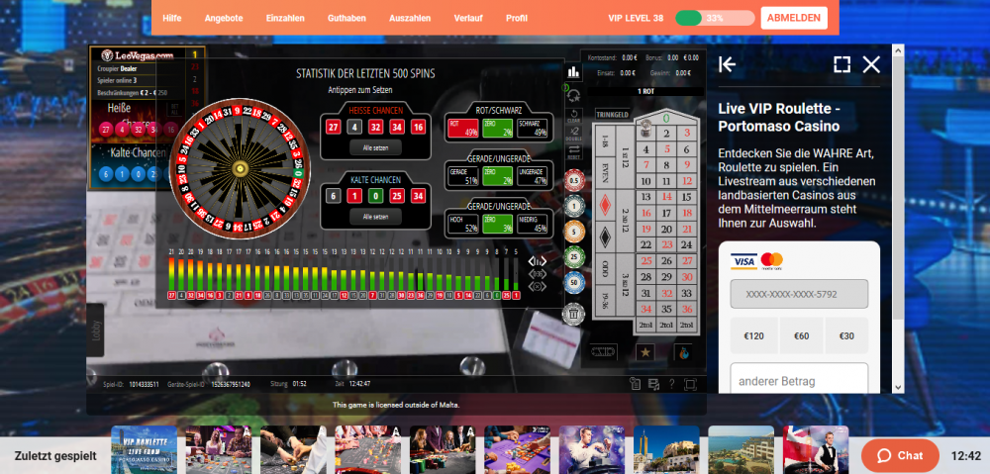Open the Guthaben menu item
Screen dimensions: 990x474
point(346,18)
